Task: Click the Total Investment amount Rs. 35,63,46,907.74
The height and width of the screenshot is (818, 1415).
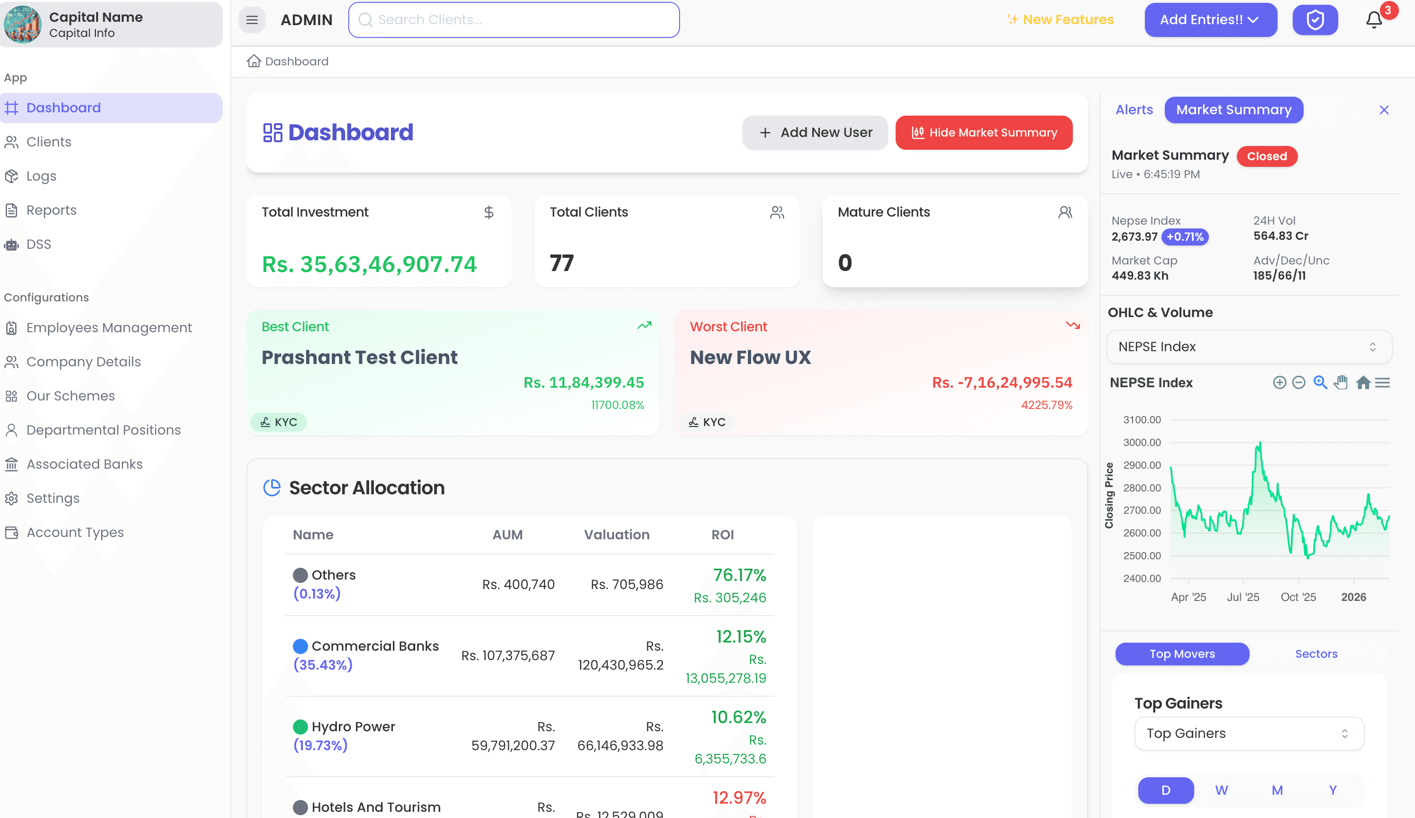Action: tap(370, 264)
